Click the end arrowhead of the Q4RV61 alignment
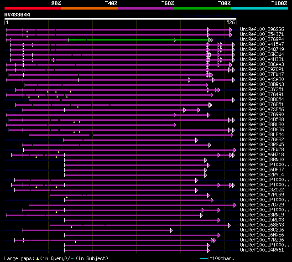 [x=209, y=251]
